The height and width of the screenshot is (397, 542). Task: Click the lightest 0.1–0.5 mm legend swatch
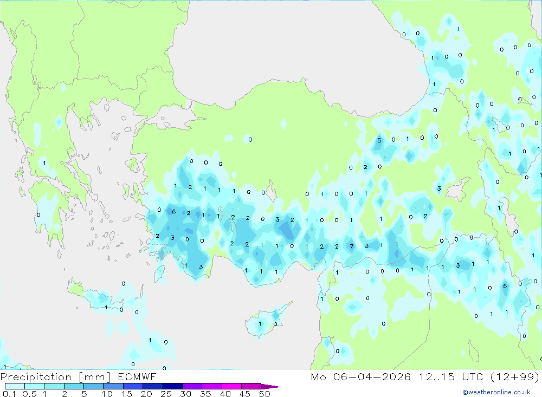15,386
